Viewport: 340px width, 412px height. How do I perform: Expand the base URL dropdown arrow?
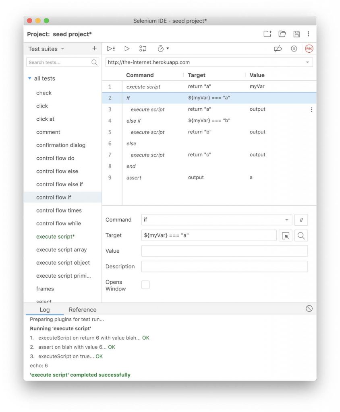(x=307, y=62)
